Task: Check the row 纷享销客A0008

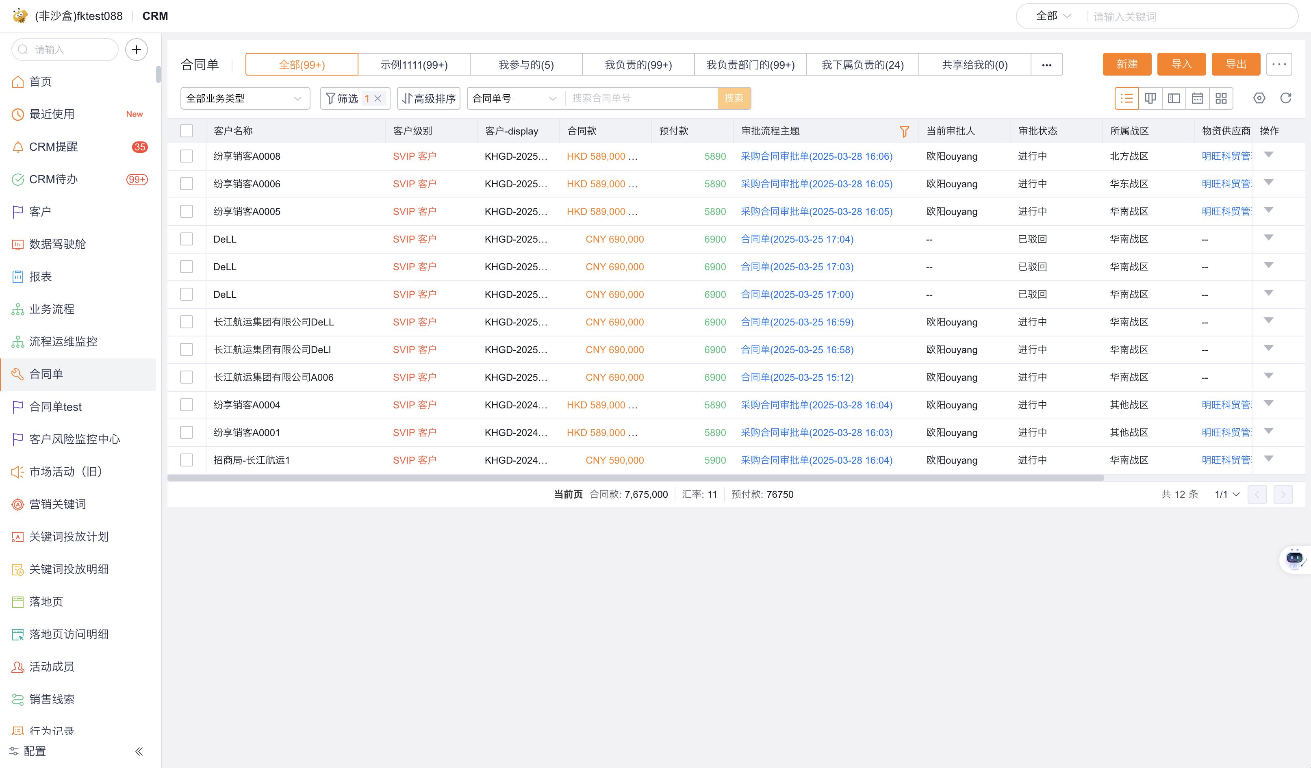Action: [x=186, y=156]
